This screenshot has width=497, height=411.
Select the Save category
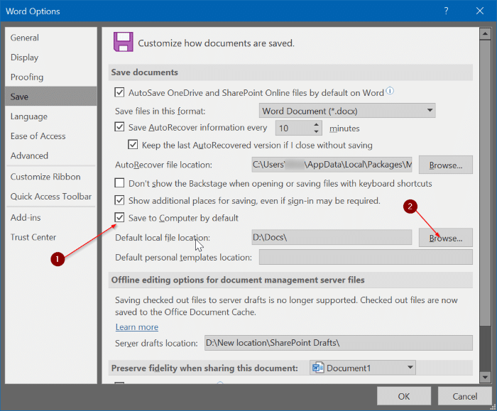[51, 97]
